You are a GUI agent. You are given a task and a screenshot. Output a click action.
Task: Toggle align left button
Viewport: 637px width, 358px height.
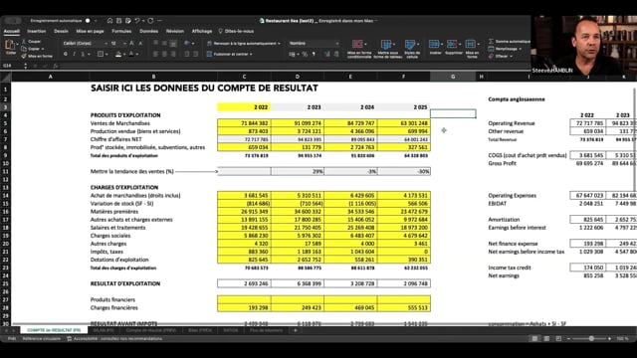(x=155, y=54)
